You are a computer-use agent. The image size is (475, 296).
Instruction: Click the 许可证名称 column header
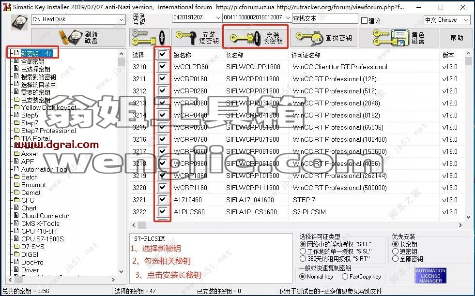[x=306, y=55]
